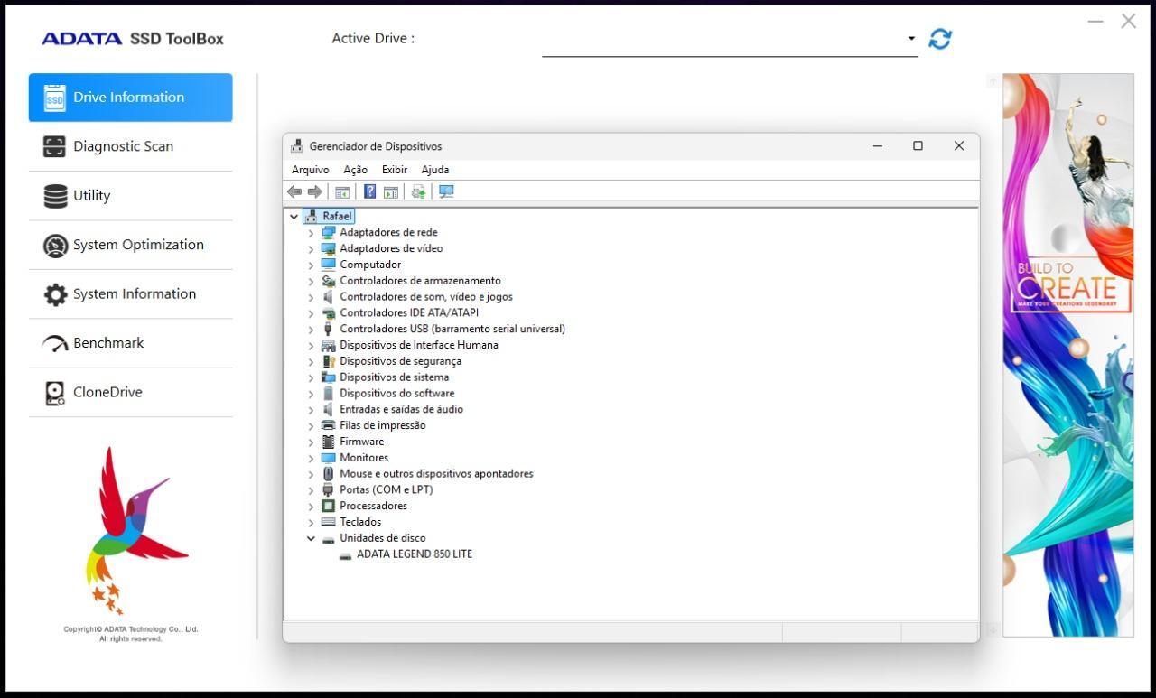Expand Adaptadores de vídeo

[x=311, y=249]
